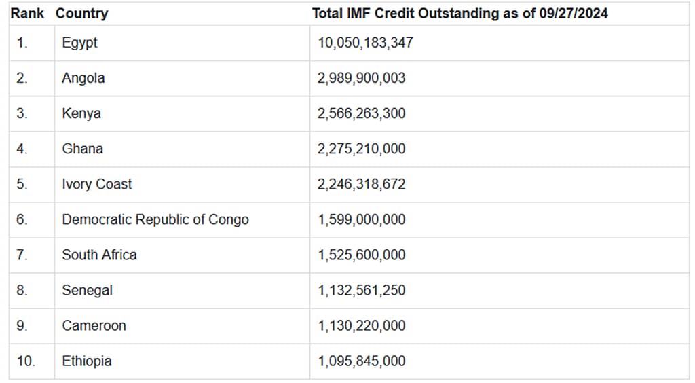
Task: Click the Country column header
Action: tap(81, 14)
